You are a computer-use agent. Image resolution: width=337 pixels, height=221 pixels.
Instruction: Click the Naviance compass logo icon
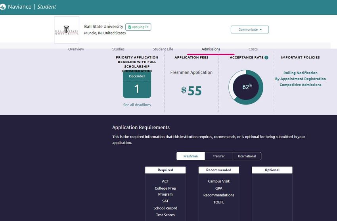click(x=3, y=7)
